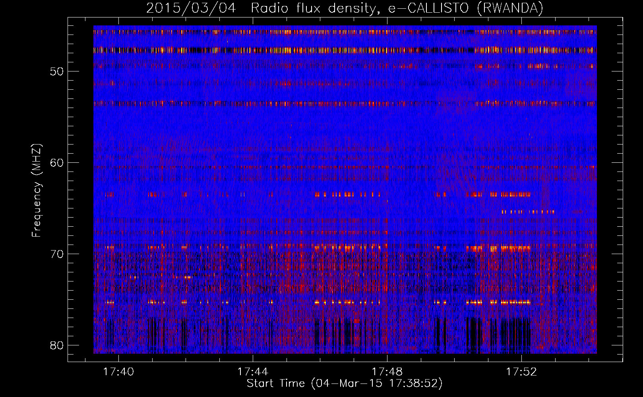Click the 17:52 time tick label
This screenshot has width=643, height=397.
[x=521, y=372]
